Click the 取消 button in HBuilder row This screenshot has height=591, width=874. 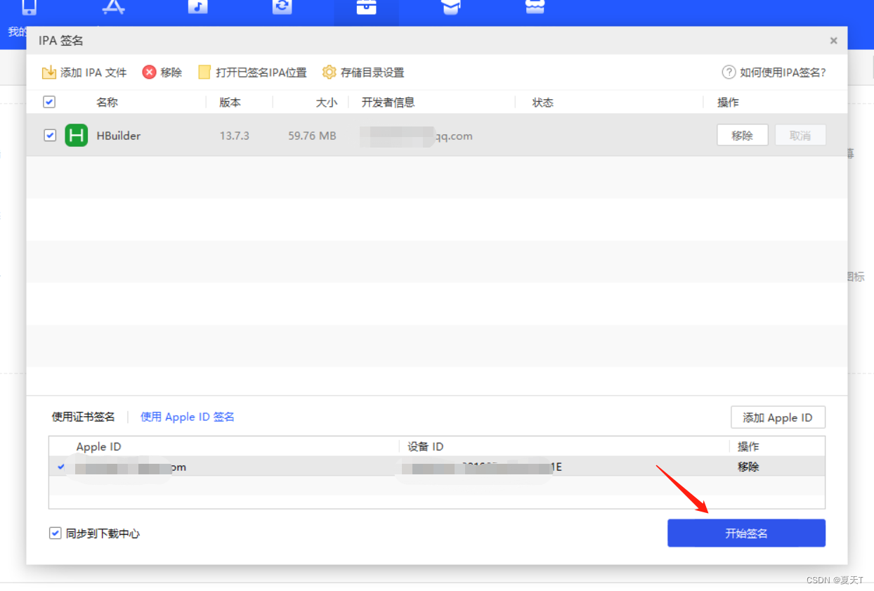point(800,135)
